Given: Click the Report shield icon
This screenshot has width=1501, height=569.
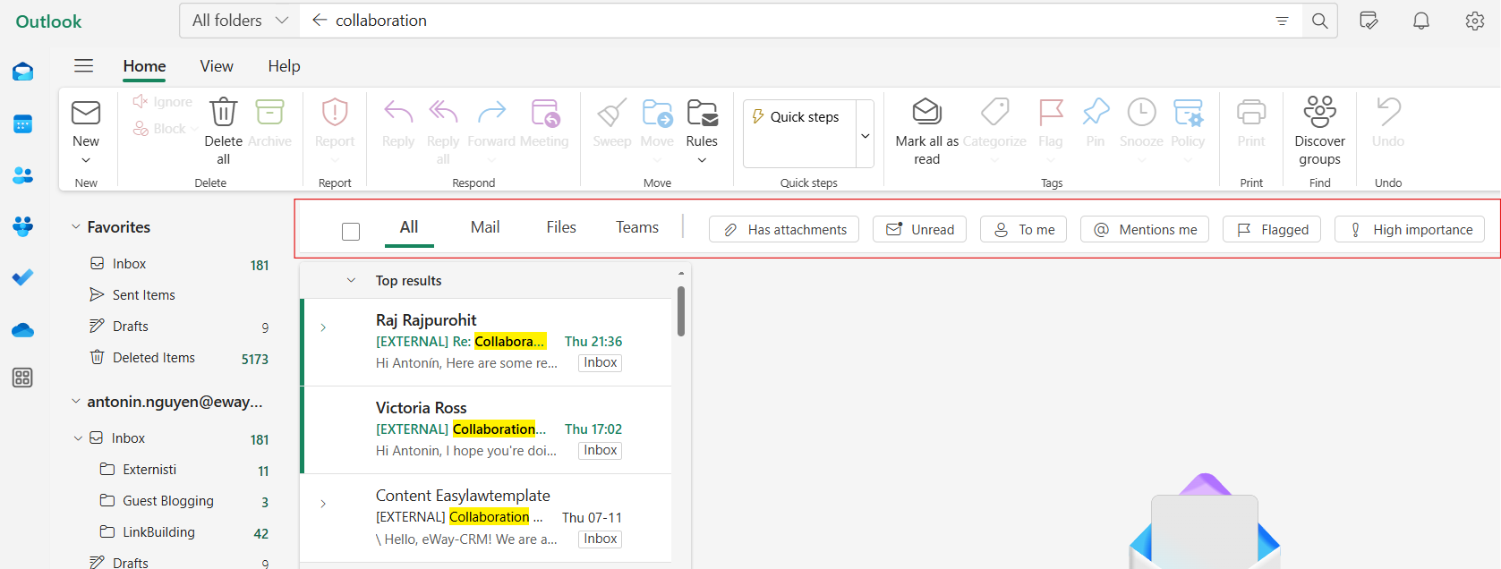Looking at the screenshot, I should [335, 113].
